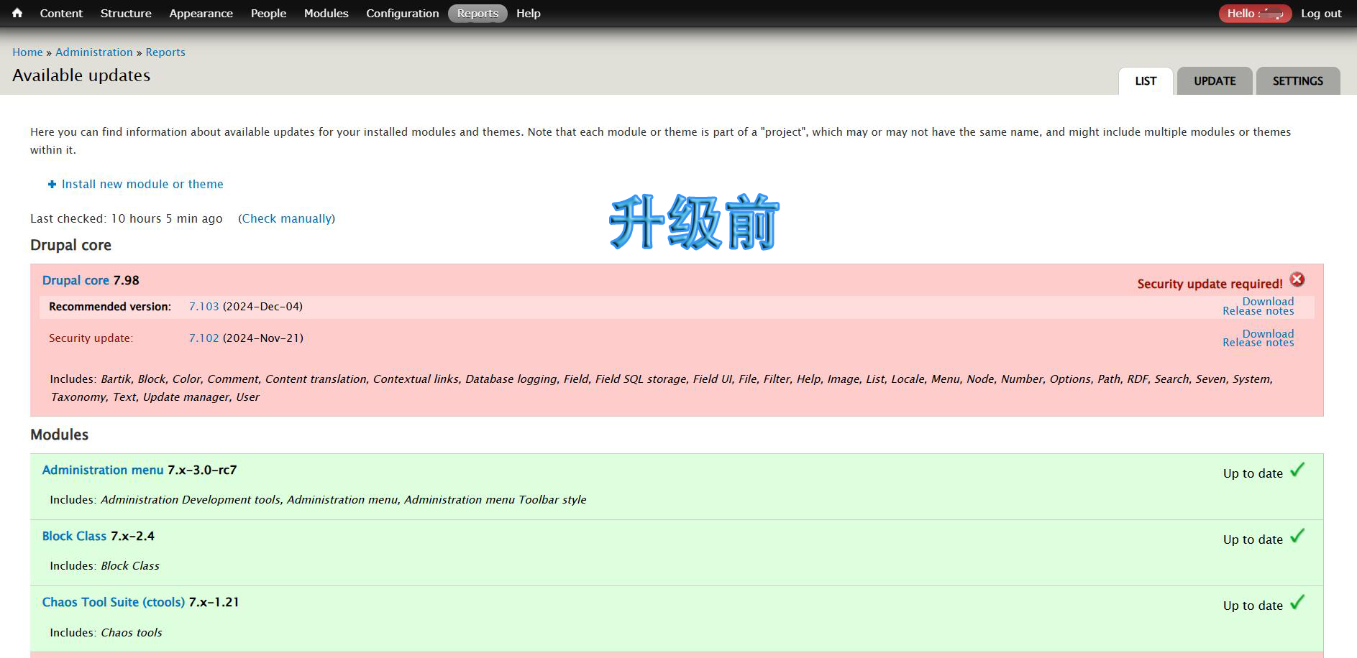Click the Hello user account link
The height and width of the screenshot is (658, 1357).
[x=1255, y=13]
